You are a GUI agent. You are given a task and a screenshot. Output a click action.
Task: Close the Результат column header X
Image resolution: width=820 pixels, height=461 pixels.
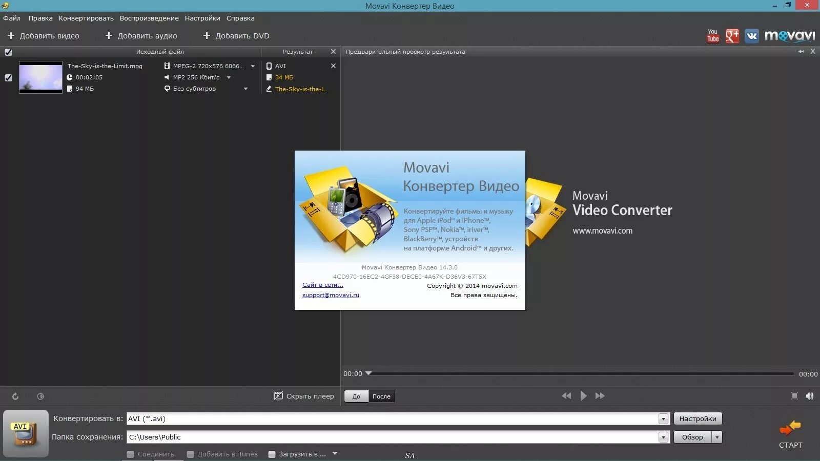pos(333,52)
